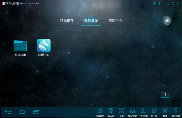The width and height of the screenshot is (182, 118).
Task: Switch to the 精品推荐 tab
Action: tap(67, 21)
